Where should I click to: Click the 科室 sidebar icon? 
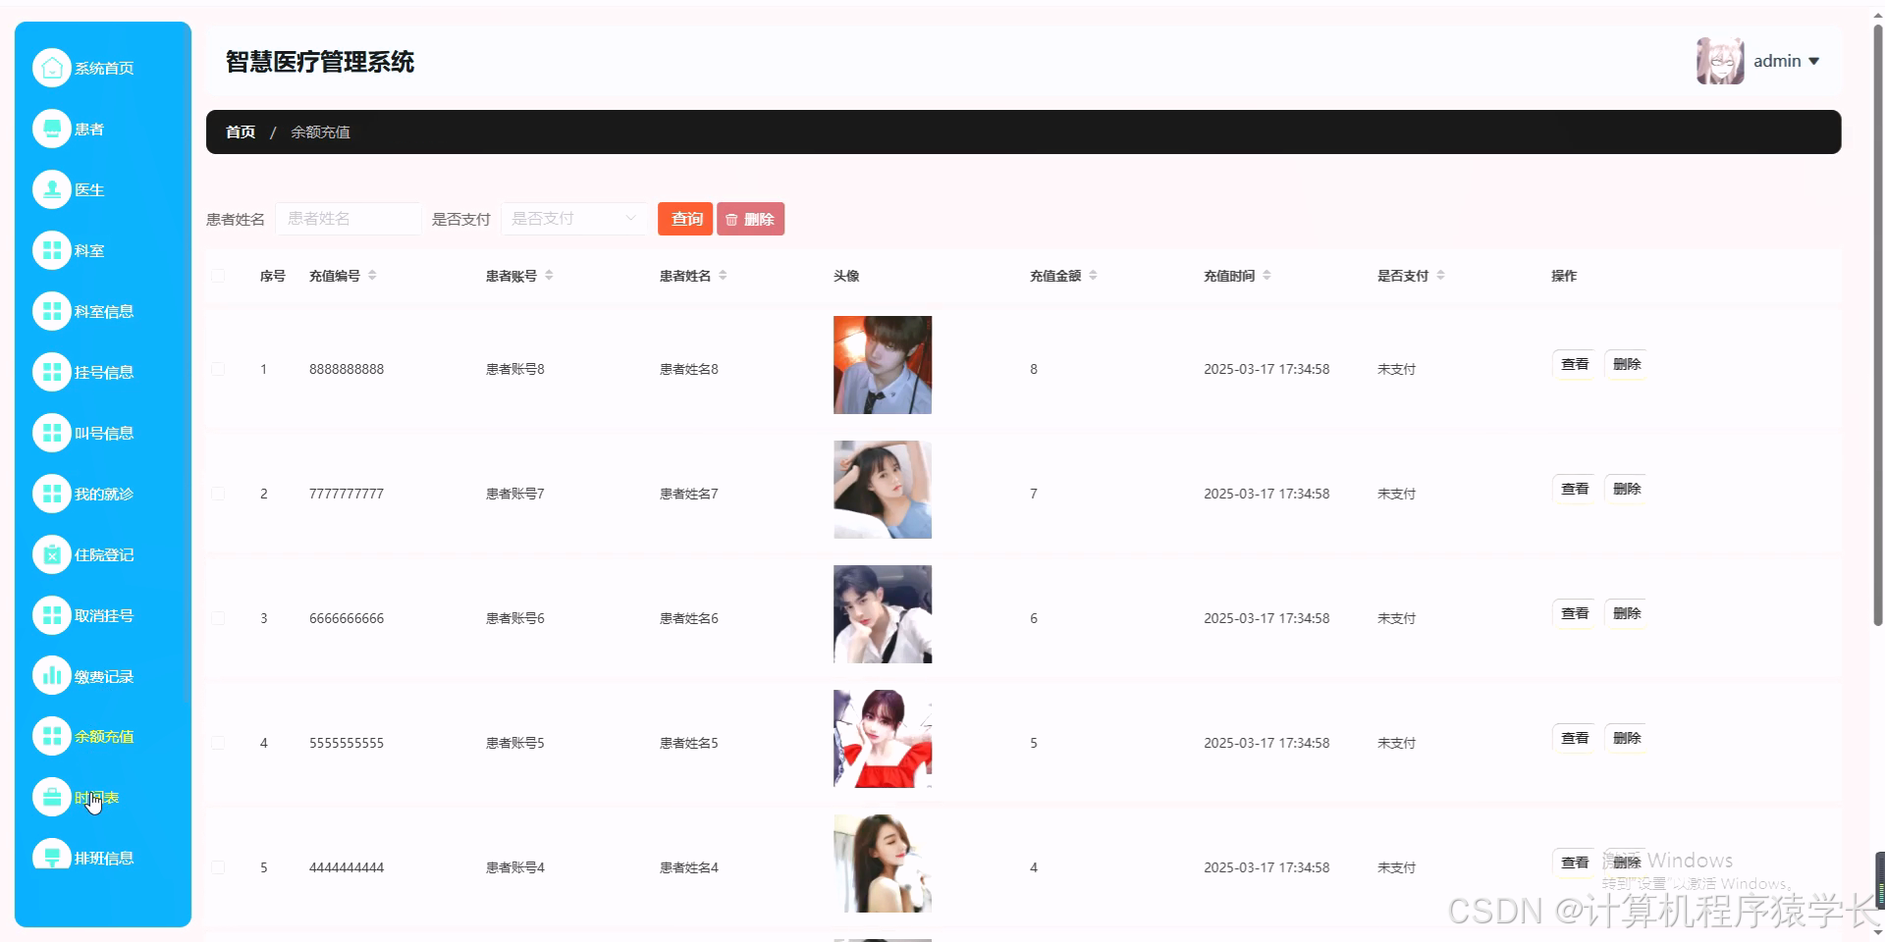click(x=52, y=250)
